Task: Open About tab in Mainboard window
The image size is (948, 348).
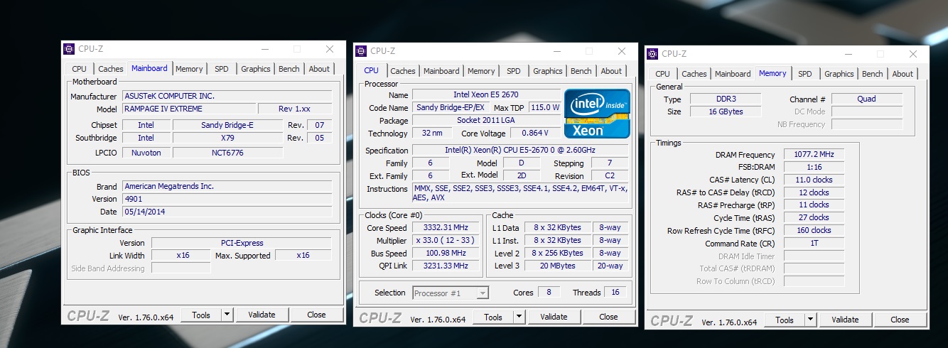Action: 319,69
